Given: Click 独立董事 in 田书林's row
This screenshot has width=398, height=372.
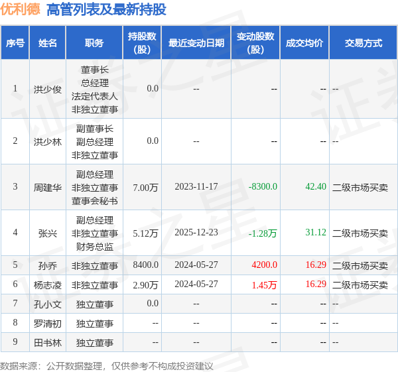Looking at the screenshot, I should pos(94,343).
